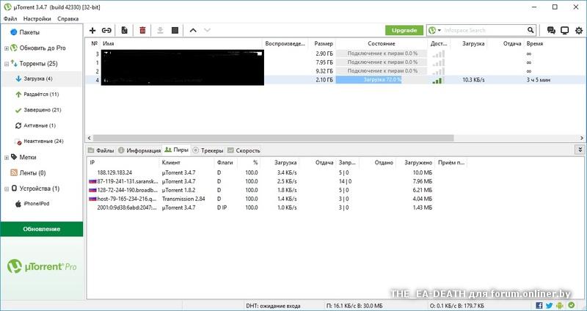Open Preferences gear icon

579,30
